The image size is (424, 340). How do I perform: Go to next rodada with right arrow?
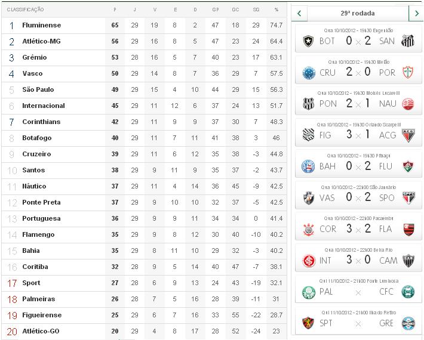[416, 13]
